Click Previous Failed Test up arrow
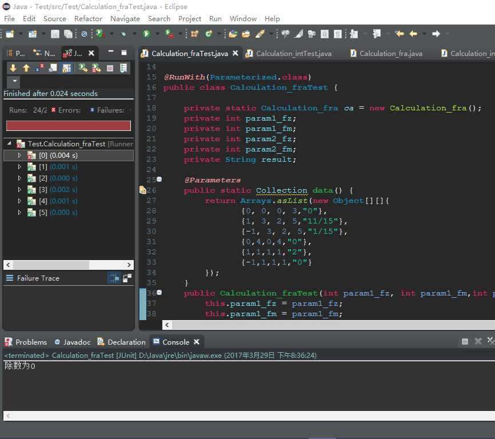 tap(26, 68)
